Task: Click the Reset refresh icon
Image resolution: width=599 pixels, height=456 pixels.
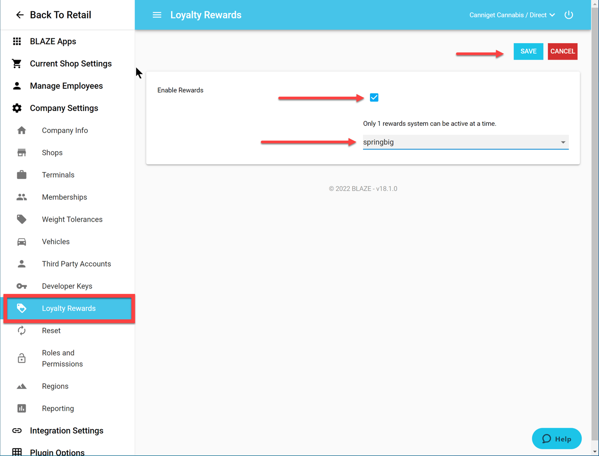Action: click(x=22, y=331)
